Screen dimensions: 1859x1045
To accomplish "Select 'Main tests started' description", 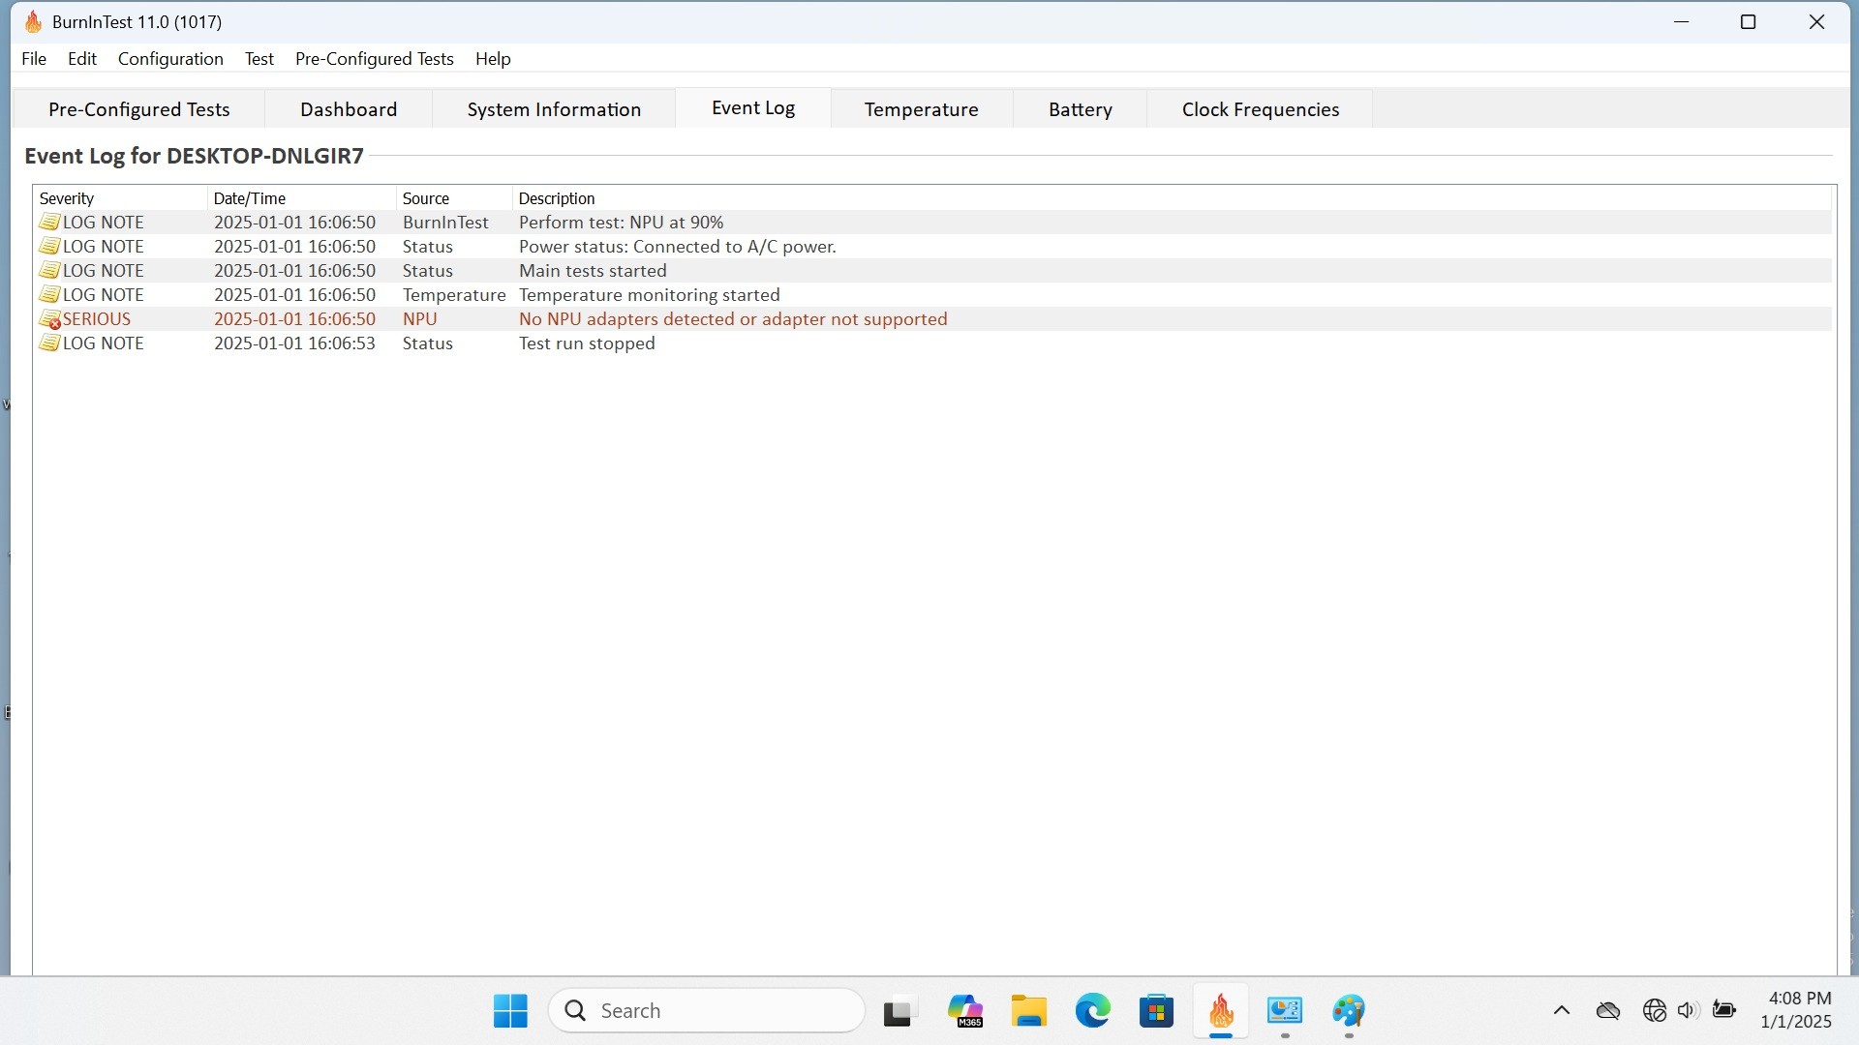I will pyautogui.click(x=593, y=271).
